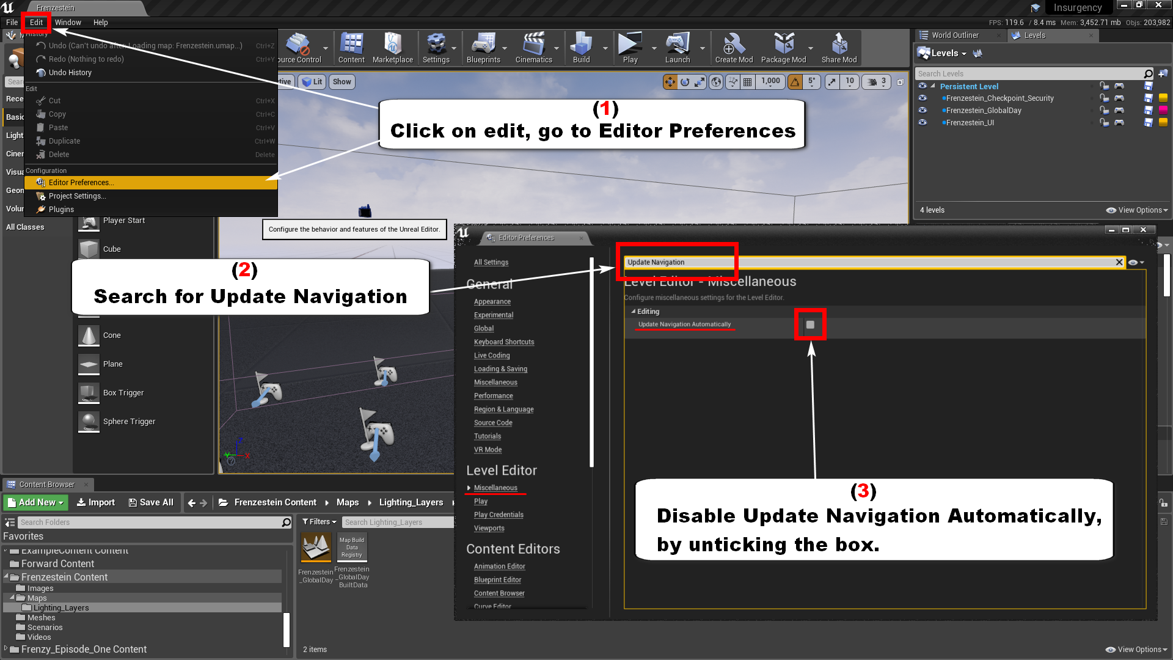Click Import in Content Browser
Image resolution: width=1173 pixels, height=660 pixels.
[x=95, y=502]
